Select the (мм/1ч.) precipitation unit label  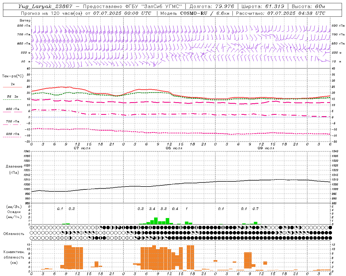click(x=14, y=217)
